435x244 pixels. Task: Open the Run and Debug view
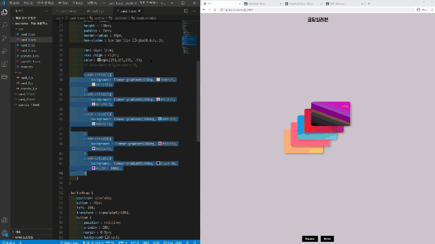5,51
